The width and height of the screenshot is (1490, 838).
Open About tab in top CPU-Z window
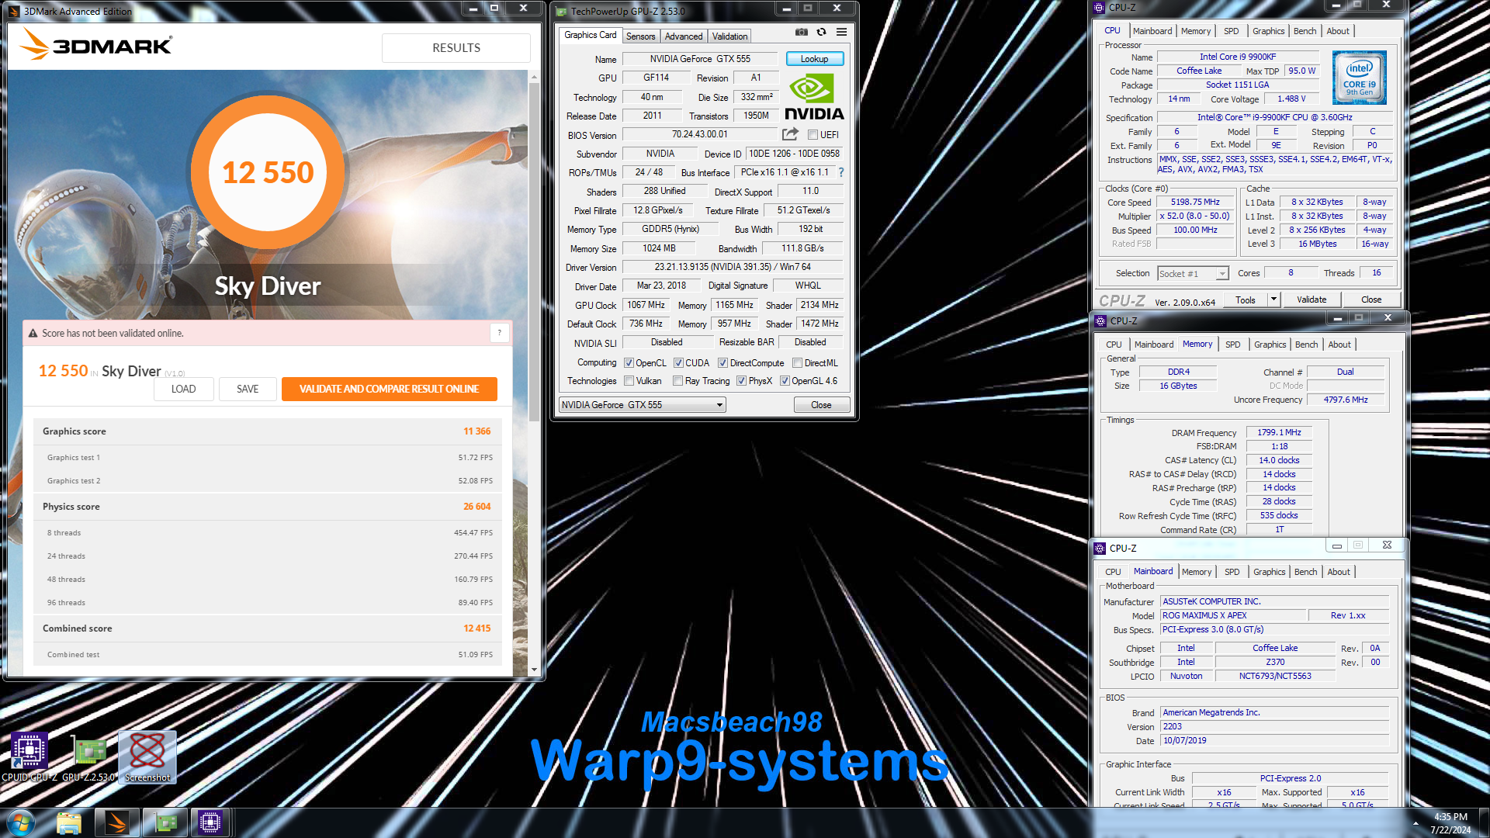pos(1337,31)
